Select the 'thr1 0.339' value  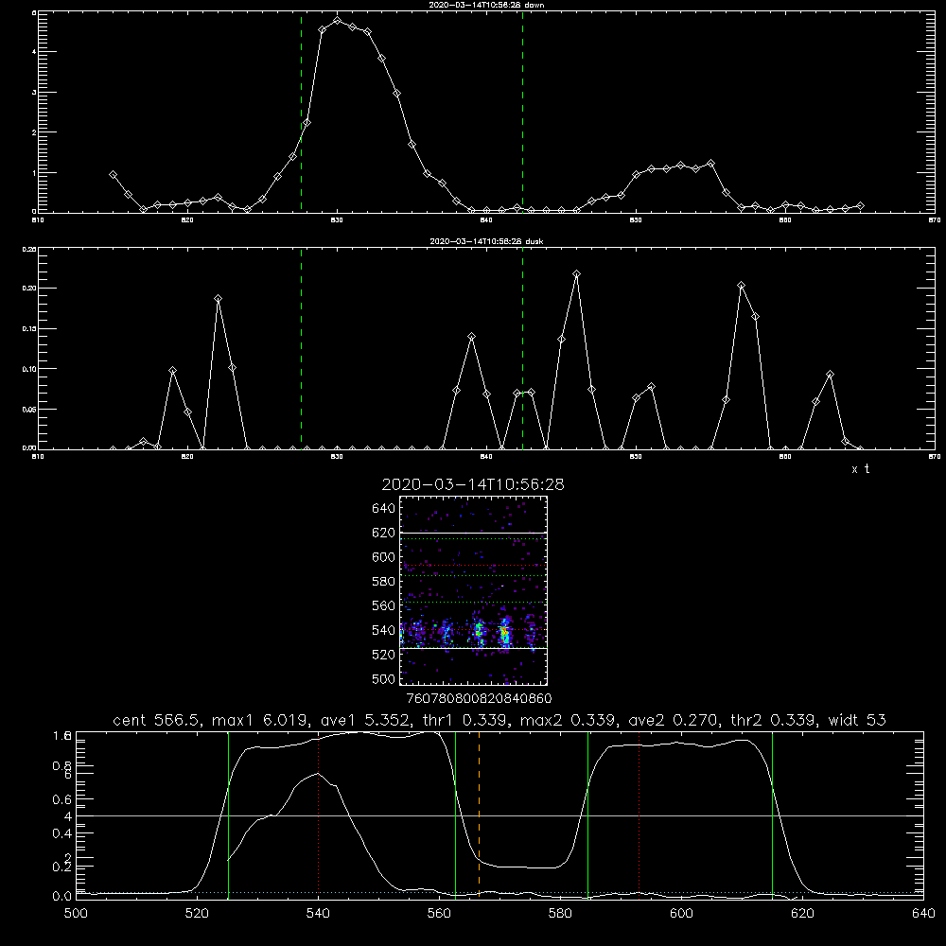pos(467,720)
